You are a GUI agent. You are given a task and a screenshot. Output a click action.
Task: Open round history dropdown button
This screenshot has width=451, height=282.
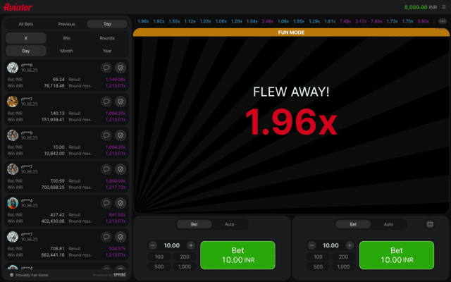[443, 21]
